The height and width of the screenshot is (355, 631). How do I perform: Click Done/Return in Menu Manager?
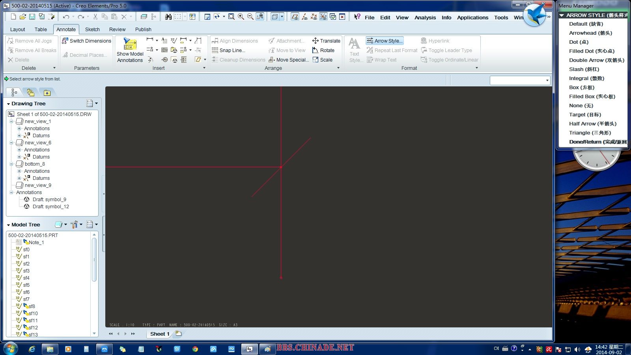[x=597, y=142]
